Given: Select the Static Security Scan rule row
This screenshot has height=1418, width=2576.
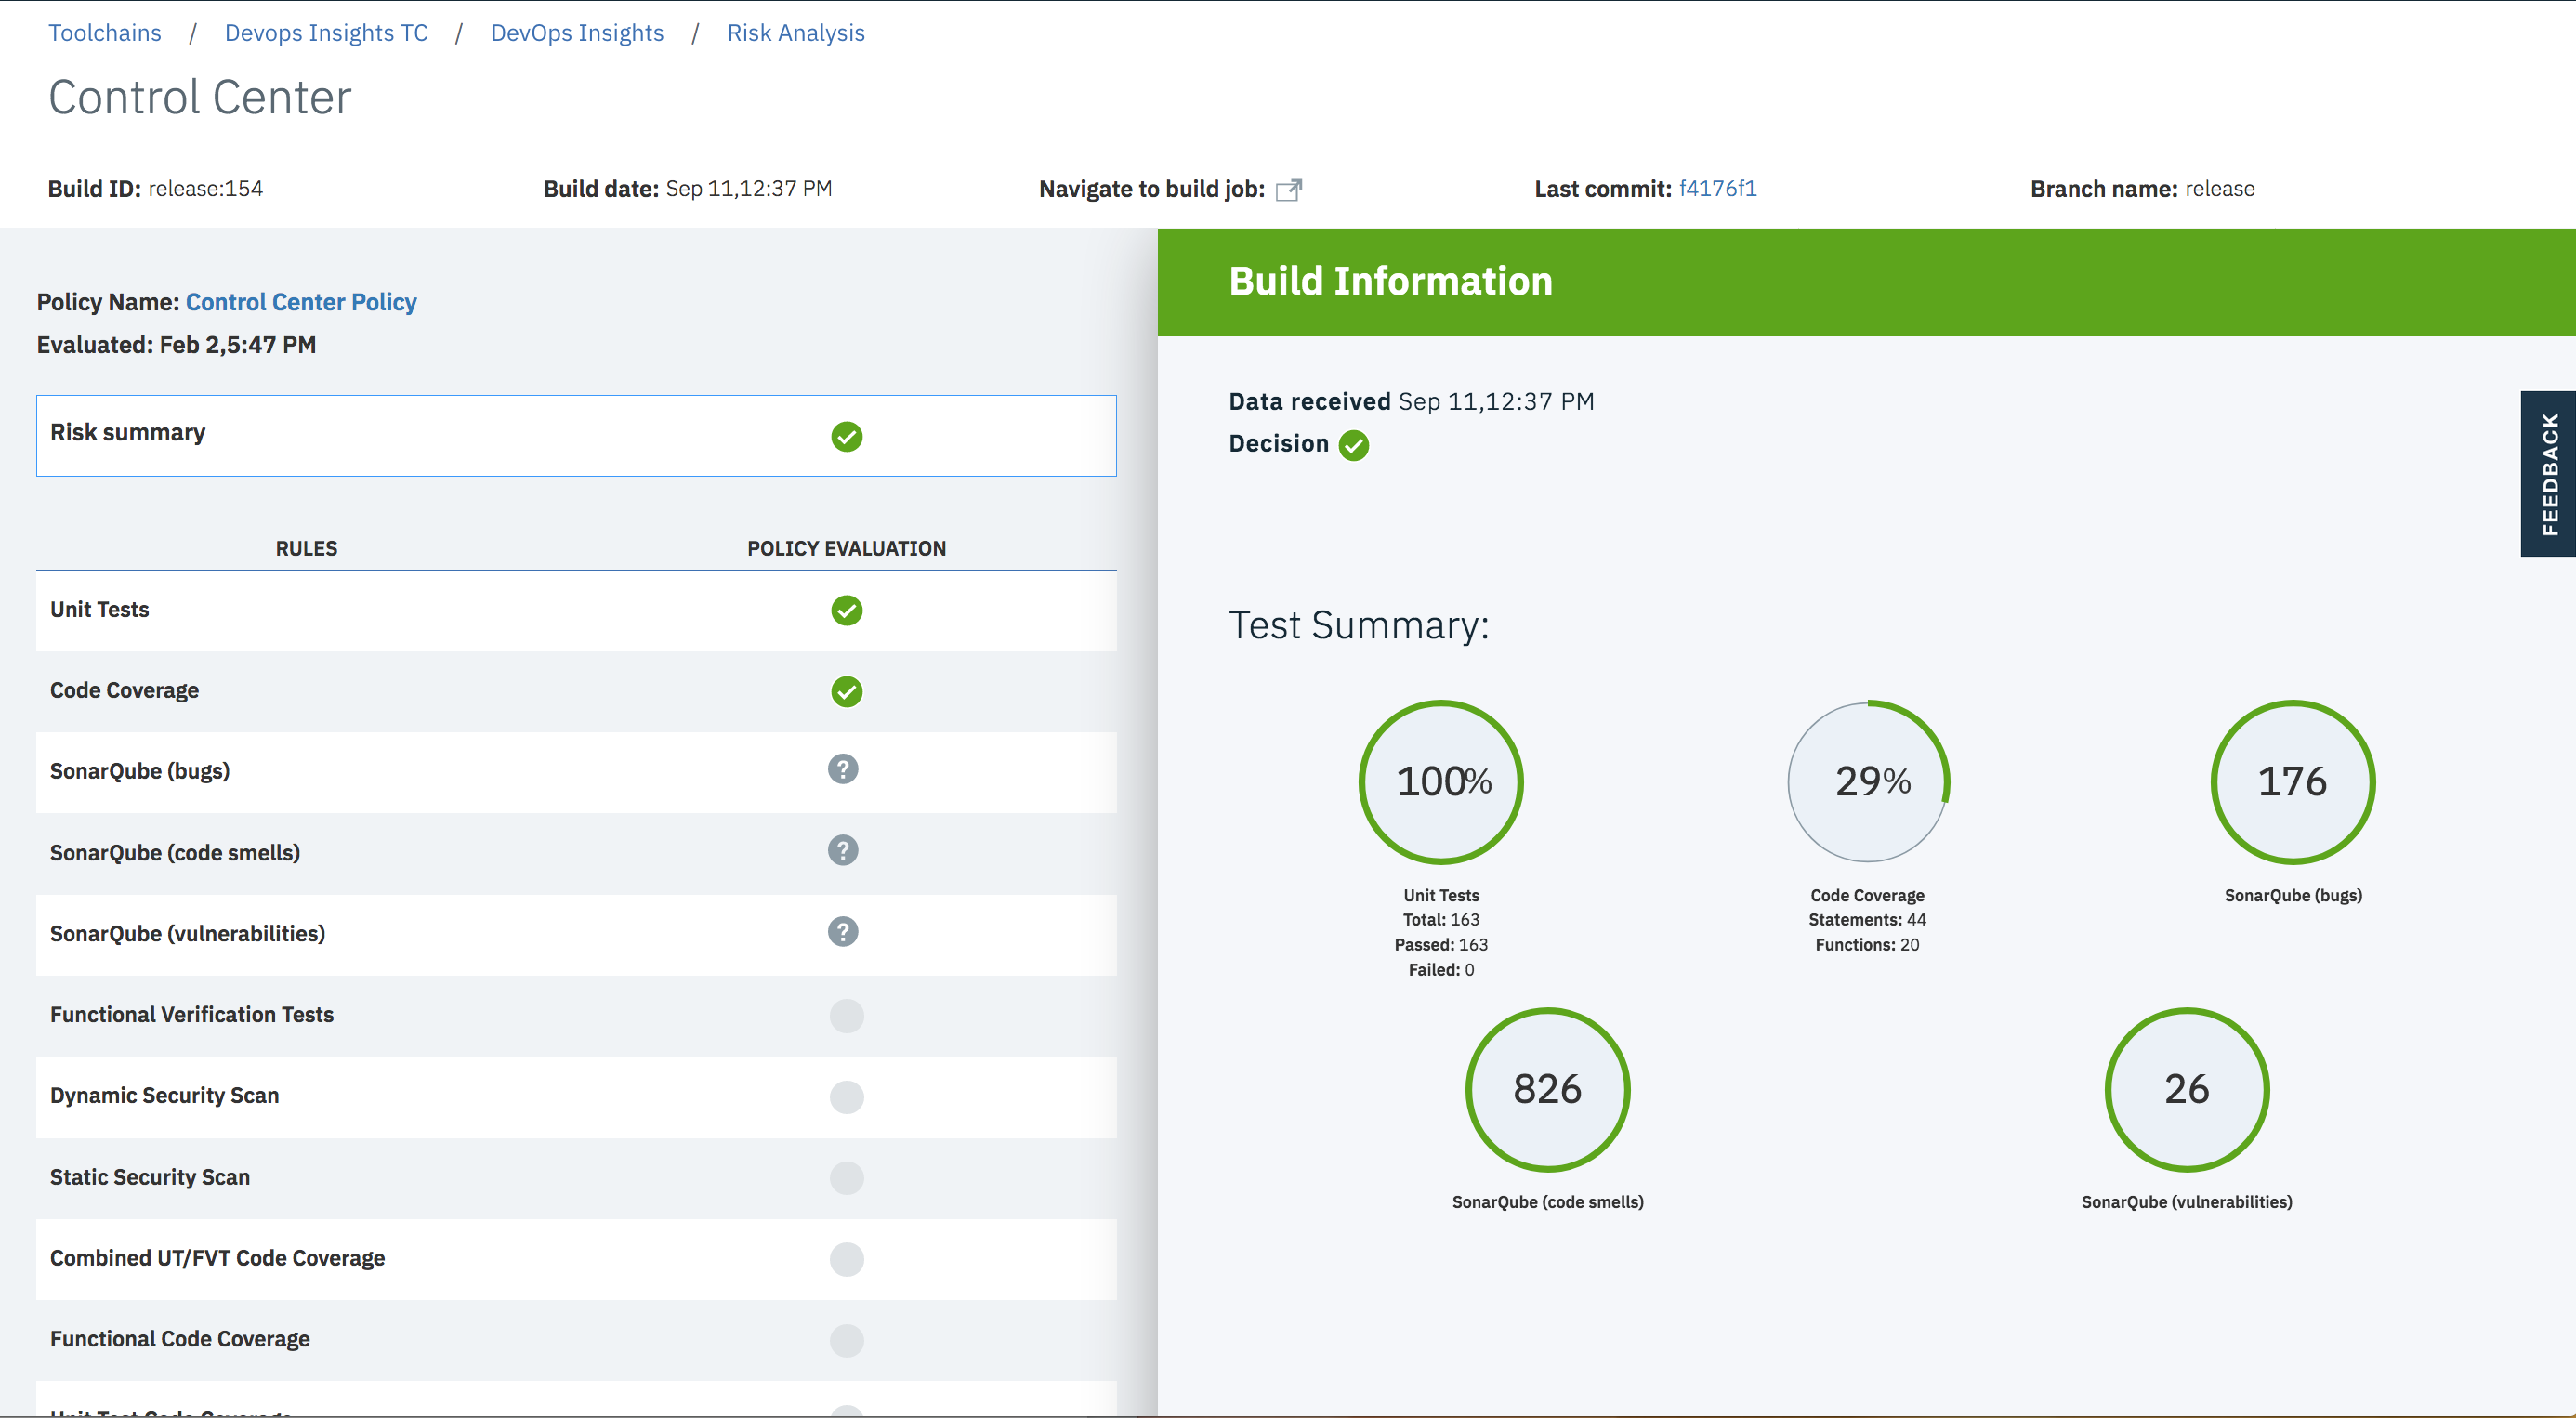Looking at the screenshot, I should coord(576,1178).
